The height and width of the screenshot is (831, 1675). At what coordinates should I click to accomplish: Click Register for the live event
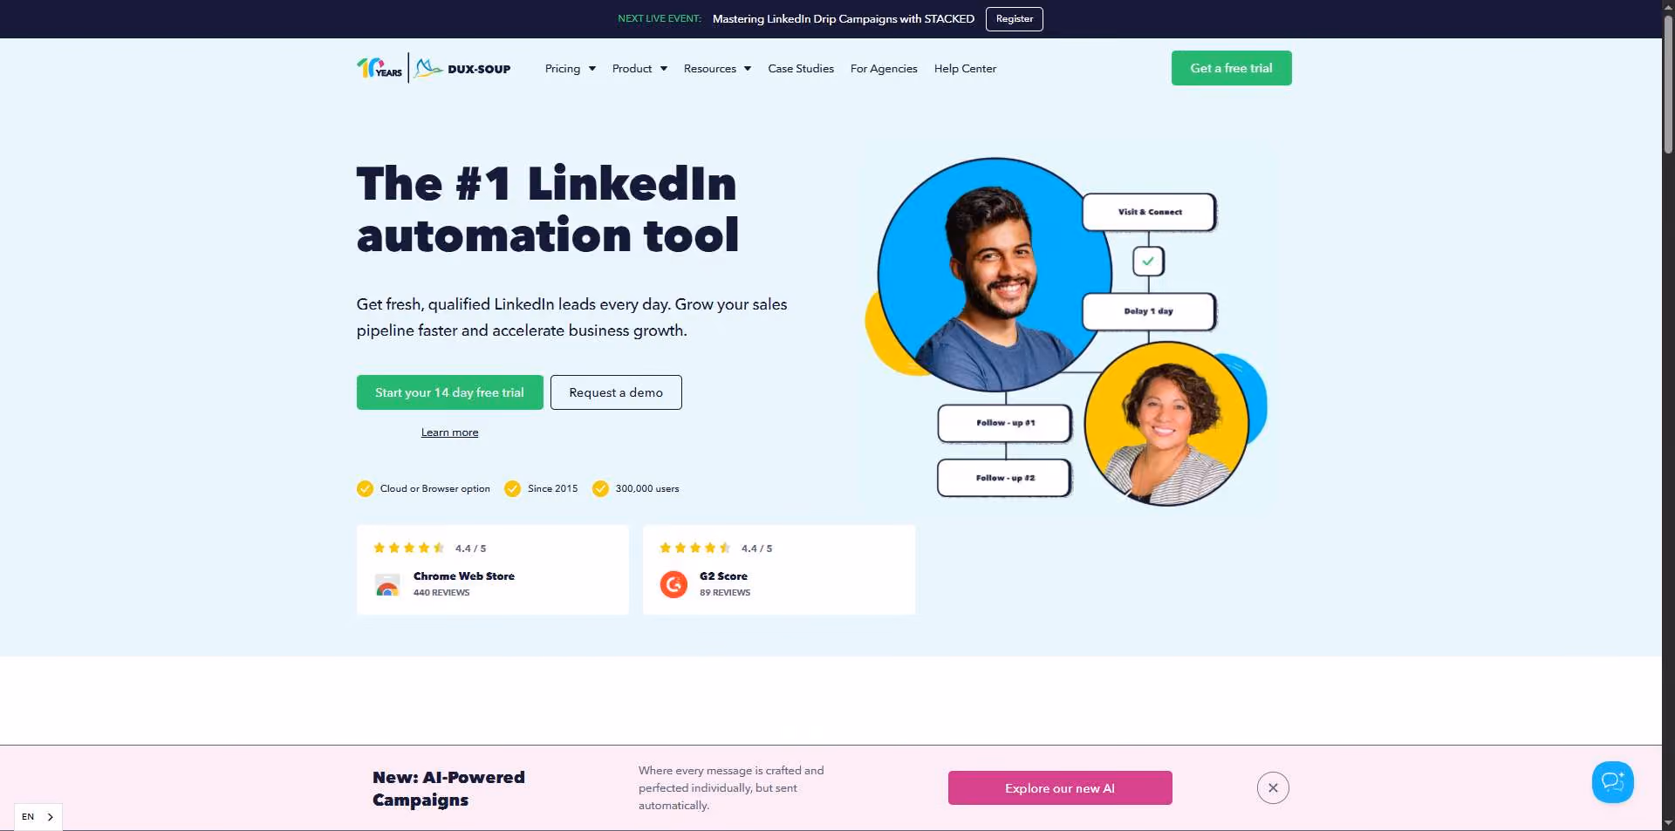click(x=1014, y=18)
